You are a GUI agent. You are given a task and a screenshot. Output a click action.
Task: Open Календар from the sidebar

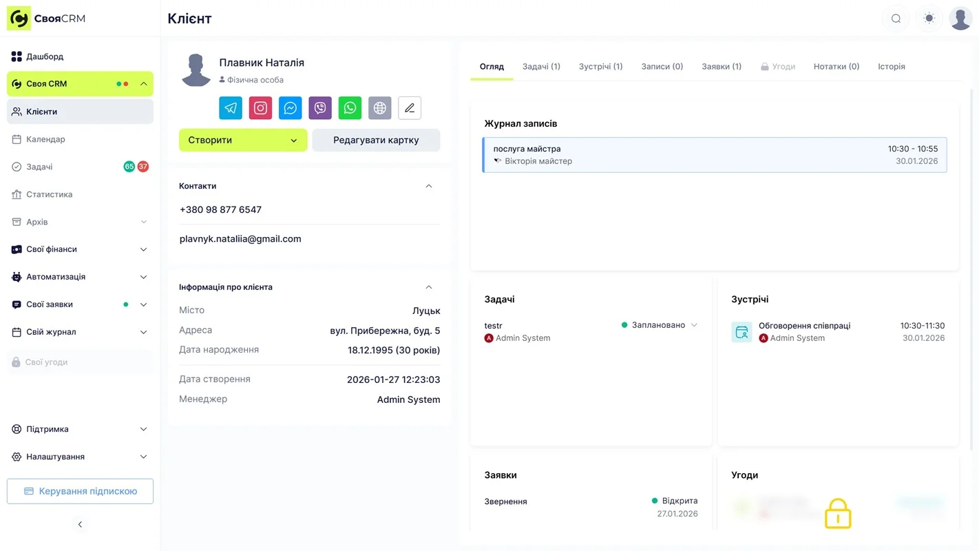pyautogui.click(x=47, y=139)
